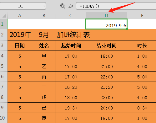The image size is (156, 123).
Task: Select row 2 header
Action: coord(3,35)
